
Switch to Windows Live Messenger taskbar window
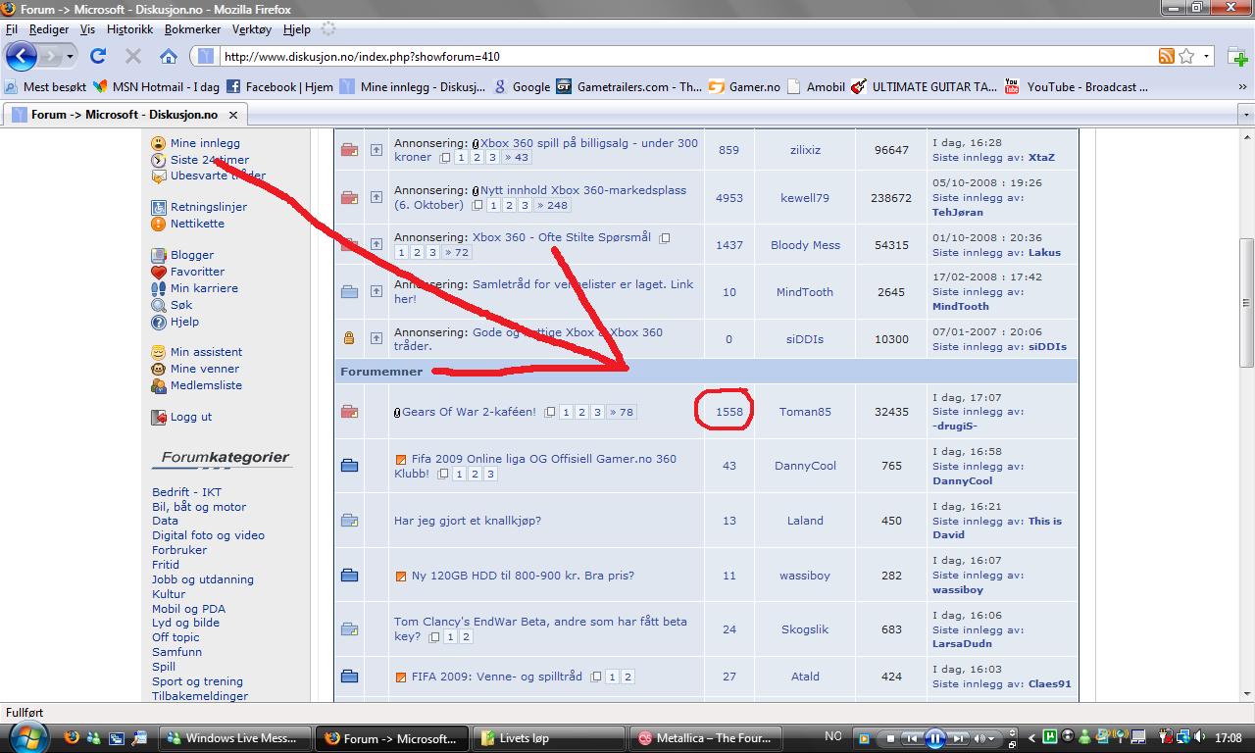[x=235, y=738]
